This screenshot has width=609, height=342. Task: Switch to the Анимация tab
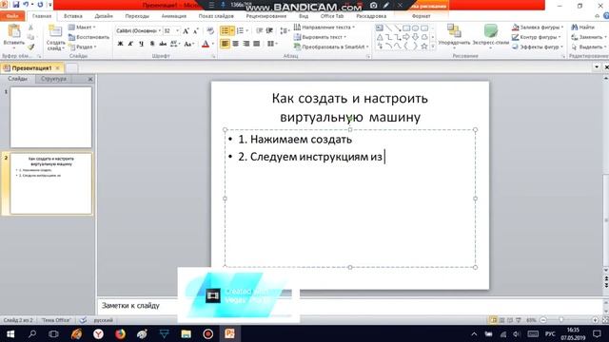coord(174,16)
